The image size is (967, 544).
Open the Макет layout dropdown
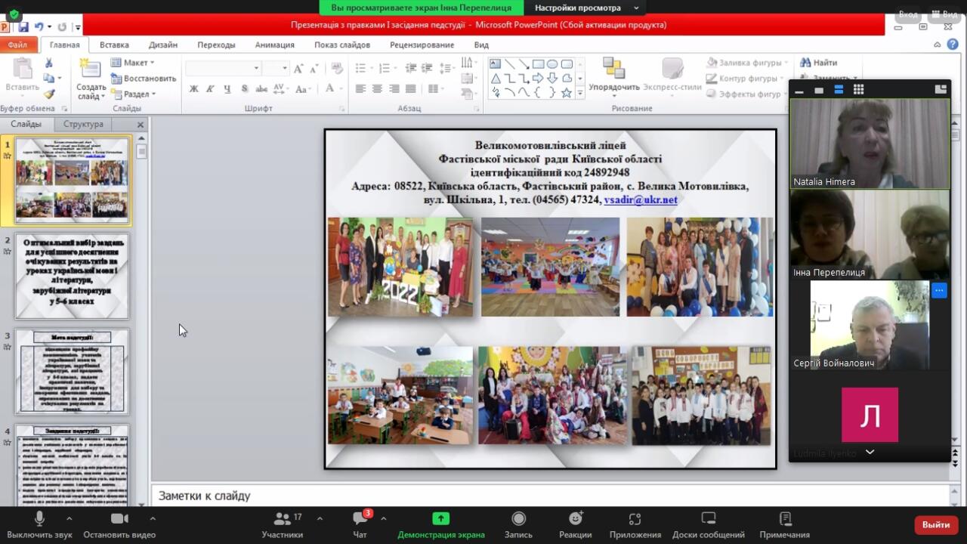(132, 63)
